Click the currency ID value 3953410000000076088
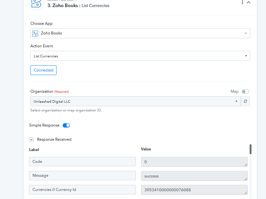The width and height of the screenshot is (266, 199). click(194, 190)
